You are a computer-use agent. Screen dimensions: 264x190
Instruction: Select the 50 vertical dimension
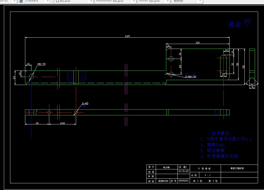coord(237,64)
